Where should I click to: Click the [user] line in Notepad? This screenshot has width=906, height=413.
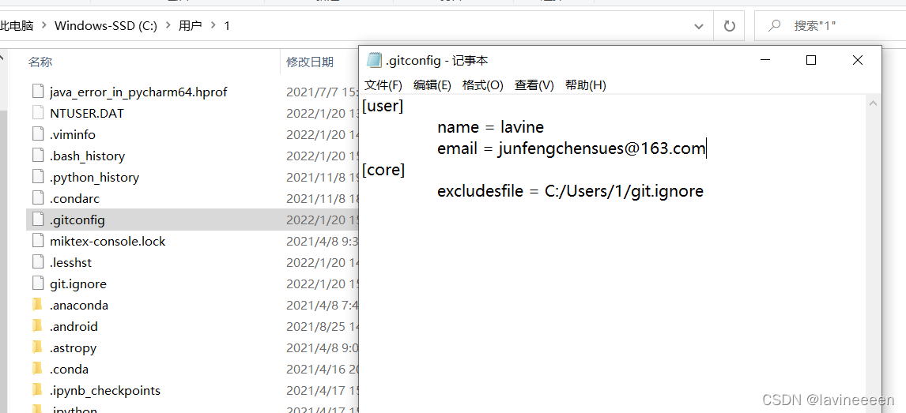point(383,106)
